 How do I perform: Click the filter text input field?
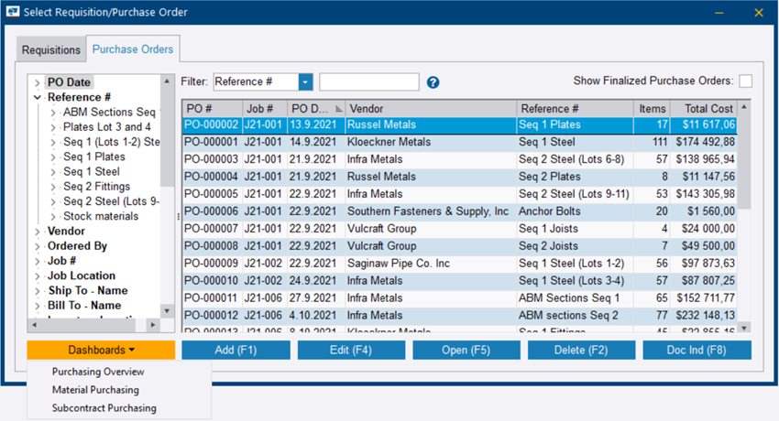click(x=368, y=82)
